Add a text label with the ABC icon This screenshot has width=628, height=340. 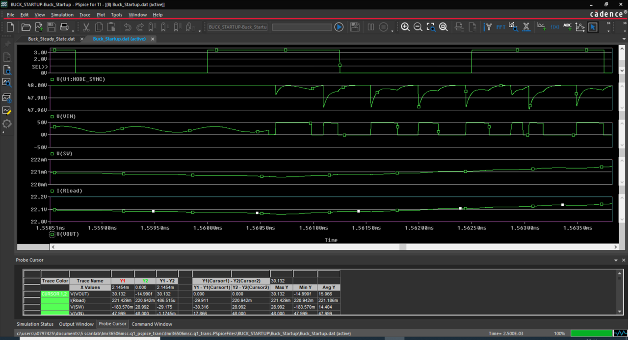tap(568, 27)
